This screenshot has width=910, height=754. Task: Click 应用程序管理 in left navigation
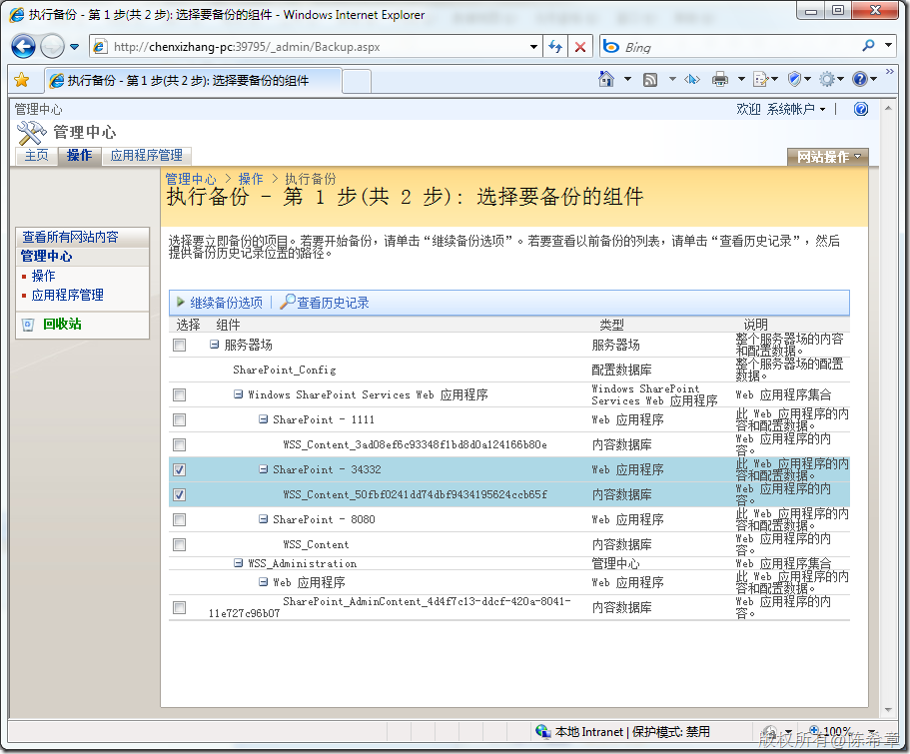tap(67, 295)
